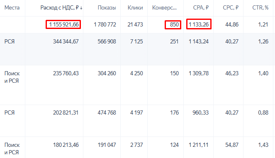Select the first РСЯ row spend 344 344,67
Screen dimensions: 275x158
click(x=66, y=41)
